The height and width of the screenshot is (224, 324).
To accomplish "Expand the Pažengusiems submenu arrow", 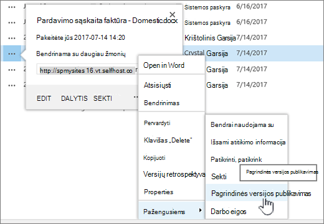I will click(200, 210).
